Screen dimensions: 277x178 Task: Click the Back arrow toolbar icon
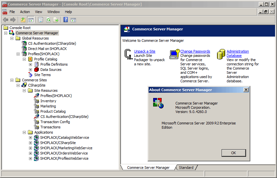click(x=6, y=20)
